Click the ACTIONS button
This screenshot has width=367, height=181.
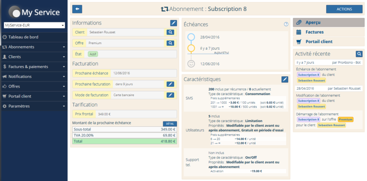[344, 9]
